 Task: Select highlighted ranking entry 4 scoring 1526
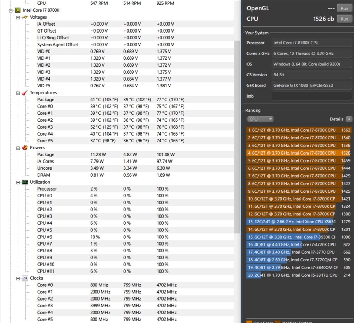coord(299,153)
